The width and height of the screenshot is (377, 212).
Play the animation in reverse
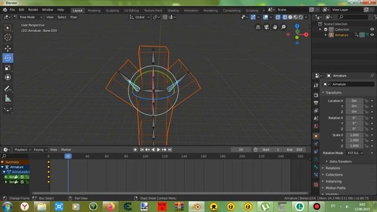tap(153, 150)
